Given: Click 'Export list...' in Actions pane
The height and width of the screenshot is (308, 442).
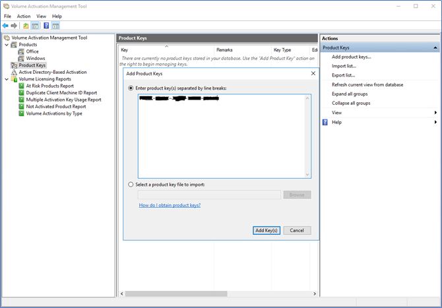Looking at the screenshot, I should [x=343, y=75].
